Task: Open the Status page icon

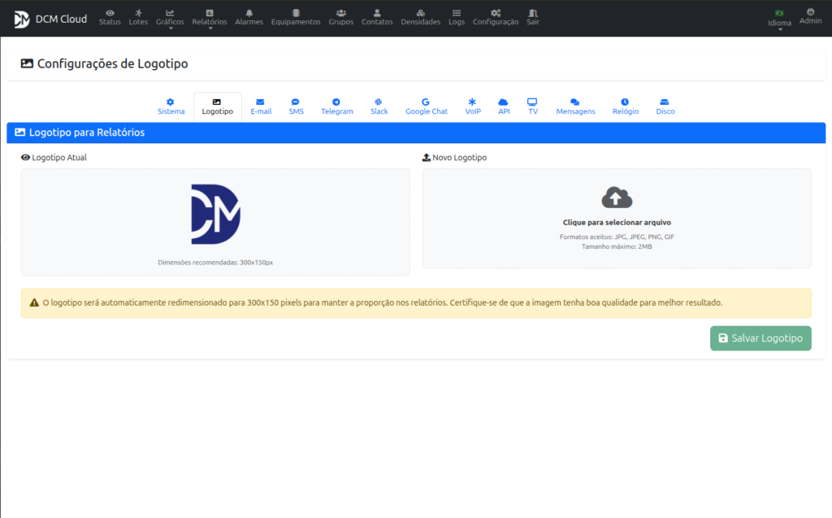Action: [110, 13]
